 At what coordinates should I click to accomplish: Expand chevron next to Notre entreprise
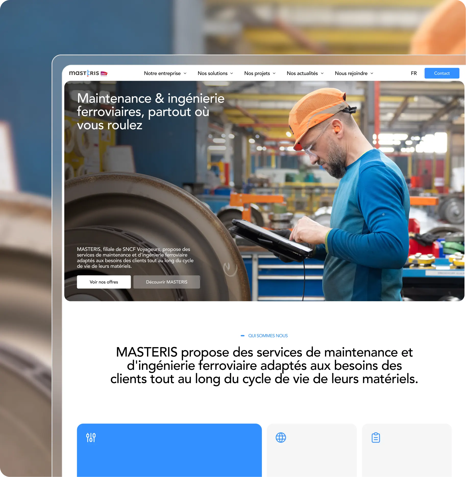tap(185, 73)
